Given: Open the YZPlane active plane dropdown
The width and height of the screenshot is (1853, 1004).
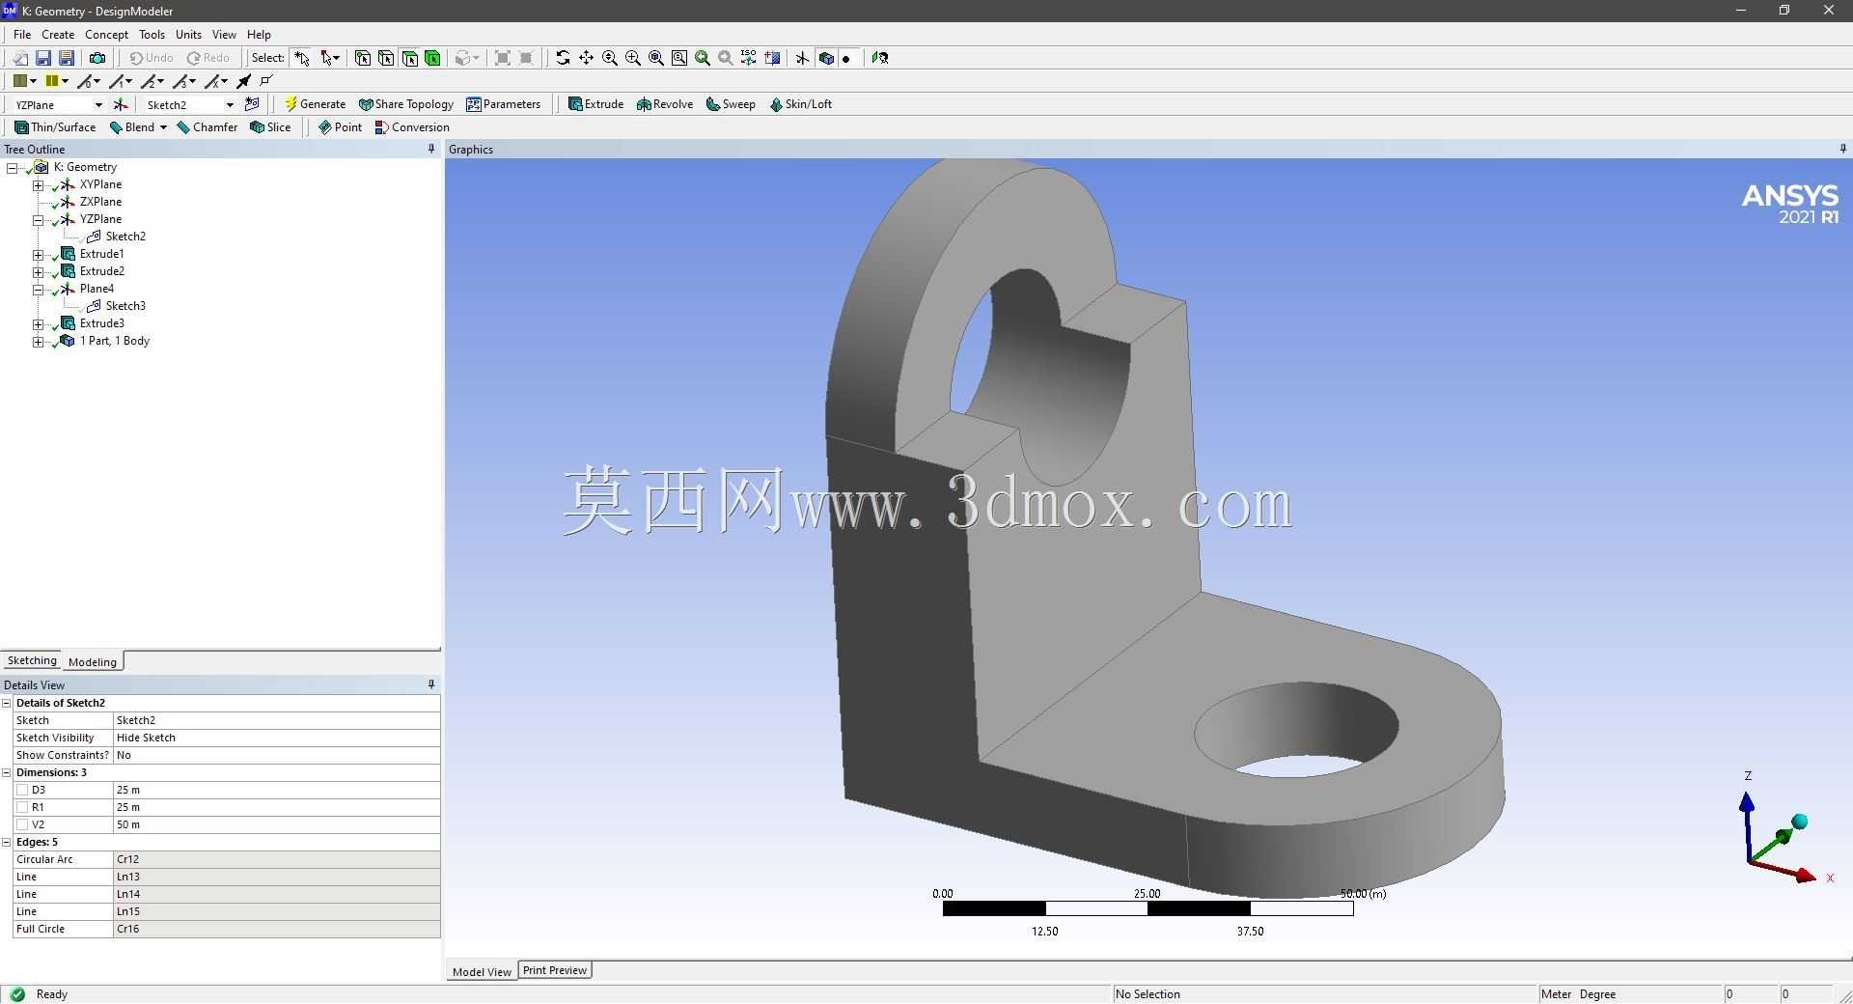Looking at the screenshot, I should pyautogui.click(x=97, y=104).
